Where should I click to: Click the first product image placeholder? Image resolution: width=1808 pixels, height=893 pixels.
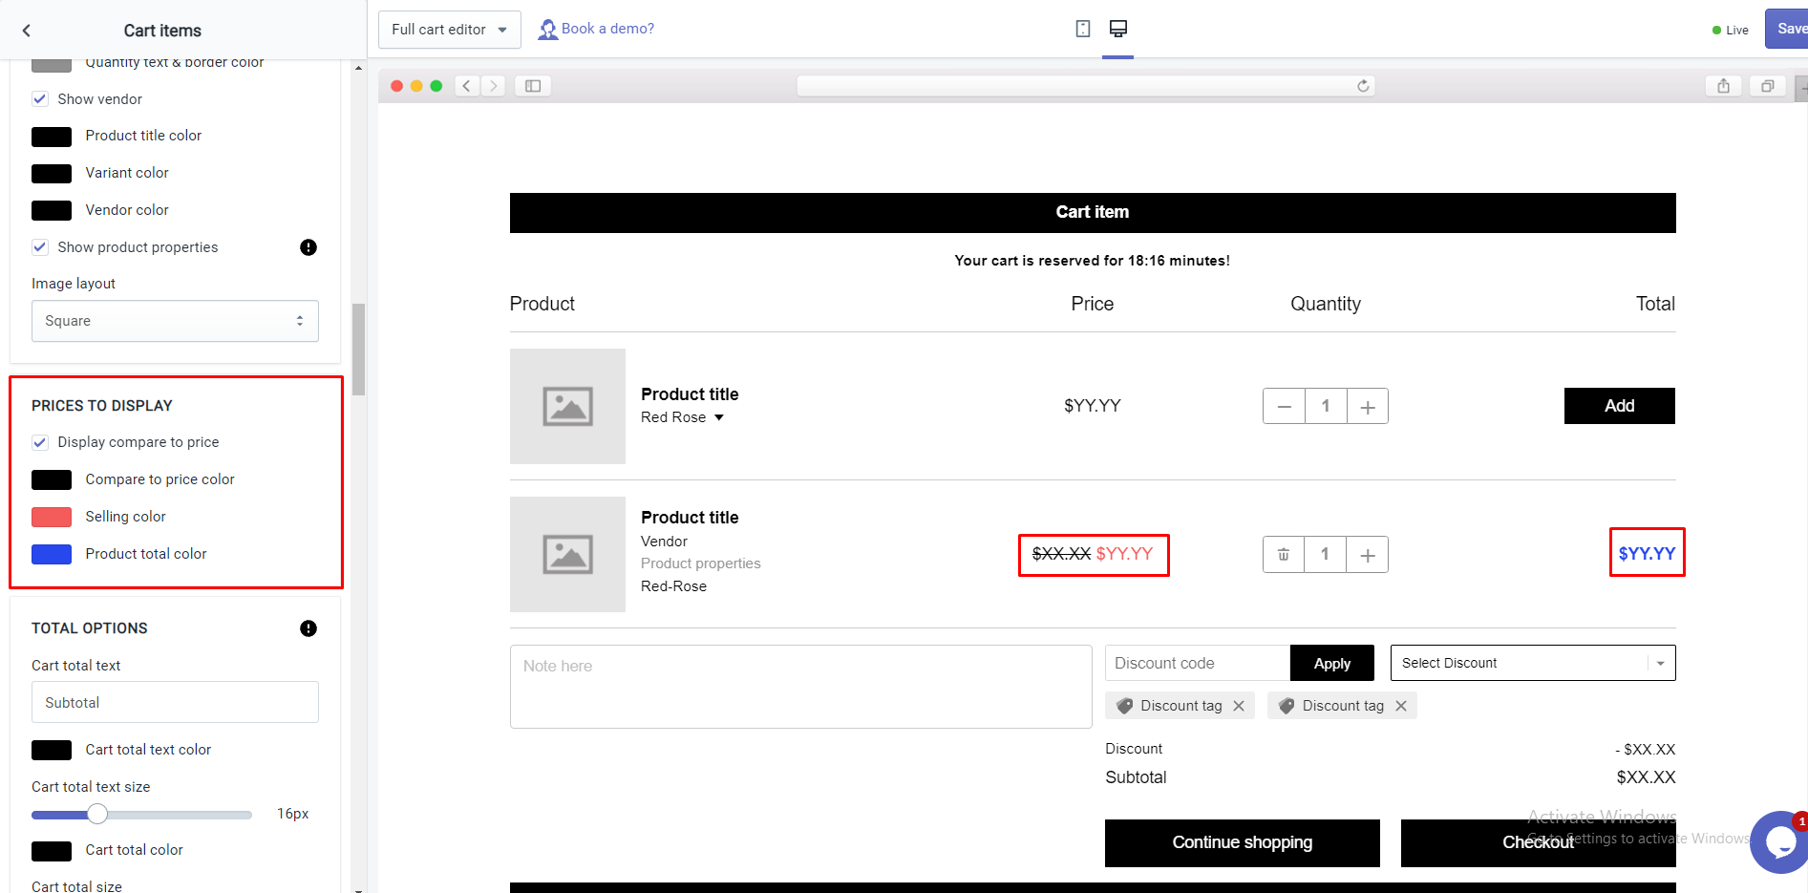coord(567,406)
